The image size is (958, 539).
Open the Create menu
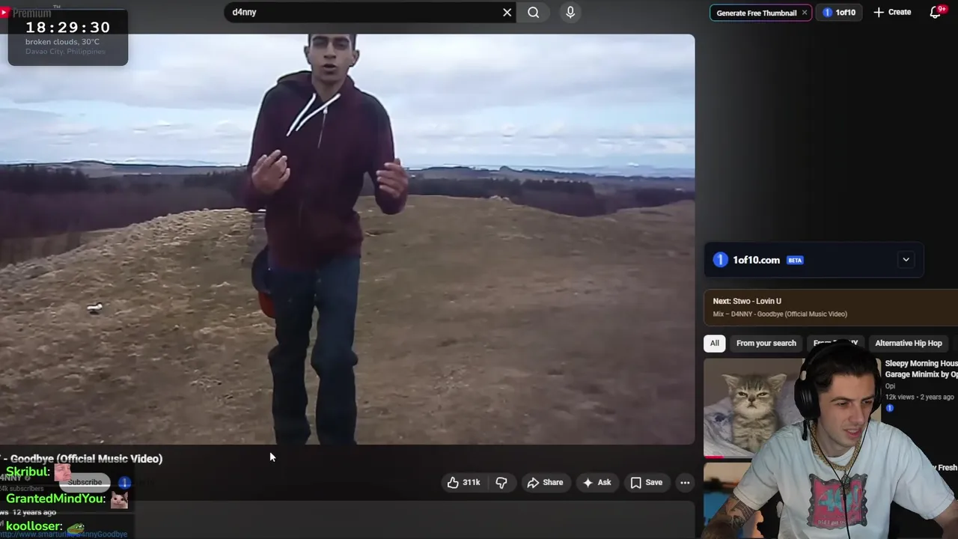coord(892,12)
